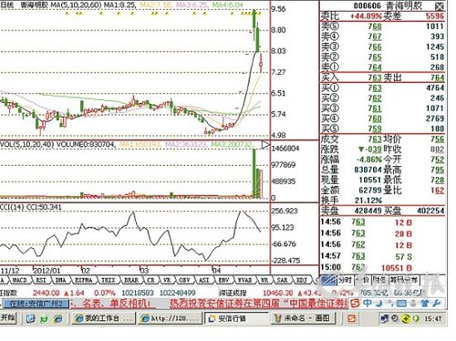Click the green shield tray icon

pyautogui.click(x=416, y=318)
